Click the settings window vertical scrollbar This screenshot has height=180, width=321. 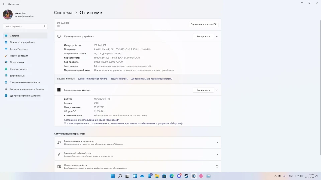coord(320,88)
